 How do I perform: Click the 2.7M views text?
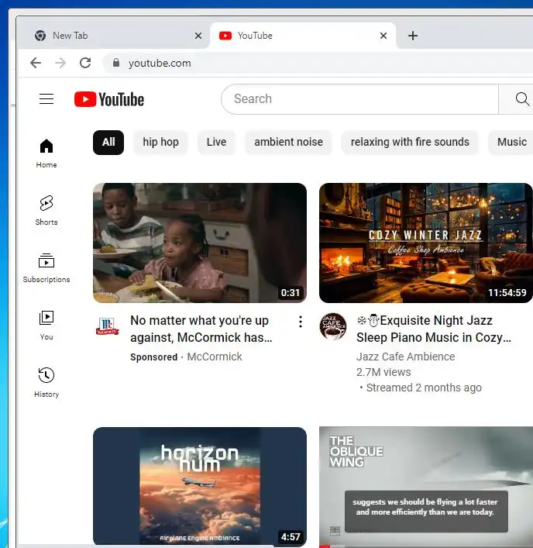pyautogui.click(x=383, y=372)
